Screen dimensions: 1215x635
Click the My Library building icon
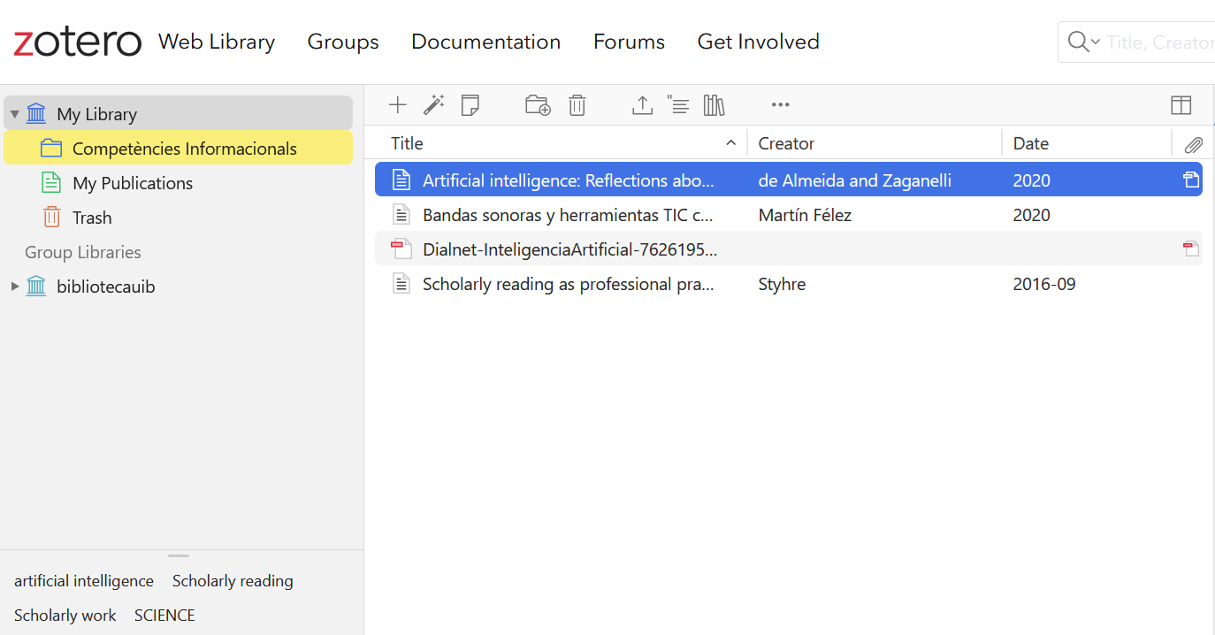(x=36, y=113)
